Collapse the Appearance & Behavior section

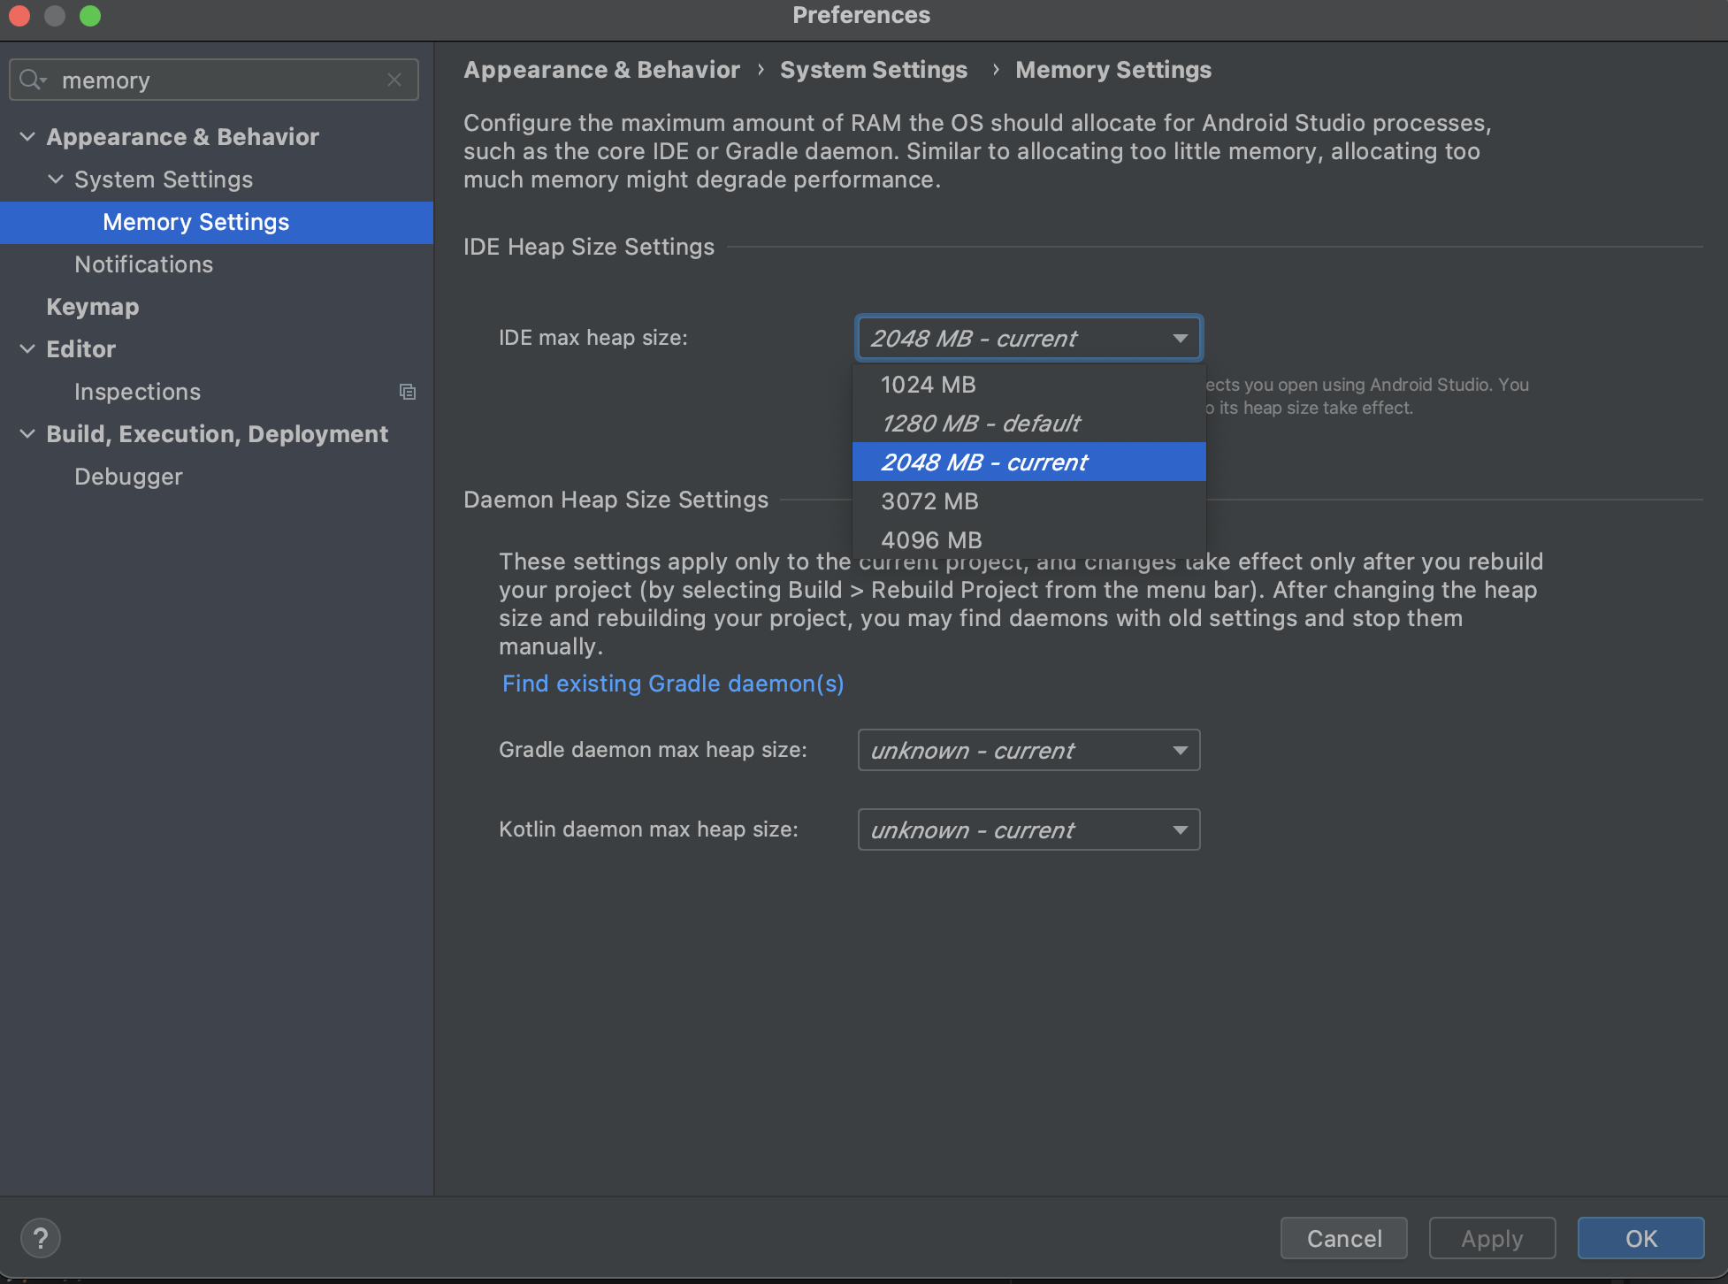[x=27, y=137]
